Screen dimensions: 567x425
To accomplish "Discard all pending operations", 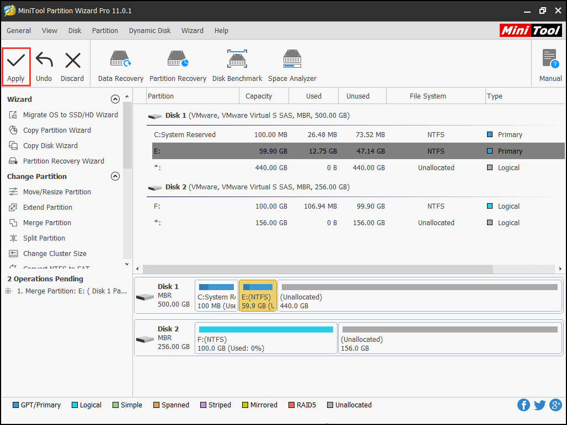I will pyautogui.click(x=72, y=67).
